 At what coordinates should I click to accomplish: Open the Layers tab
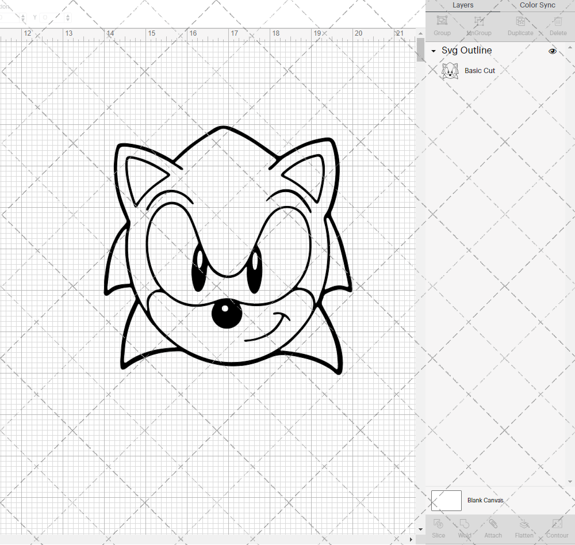[463, 5]
